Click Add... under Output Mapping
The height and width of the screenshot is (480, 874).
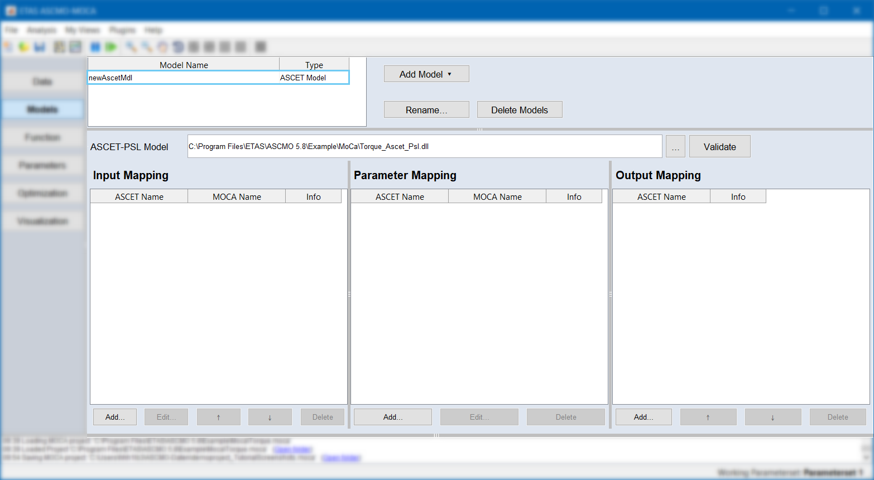[x=644, y=417]
